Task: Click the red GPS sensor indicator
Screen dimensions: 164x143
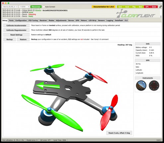Action: click(147, 7)
